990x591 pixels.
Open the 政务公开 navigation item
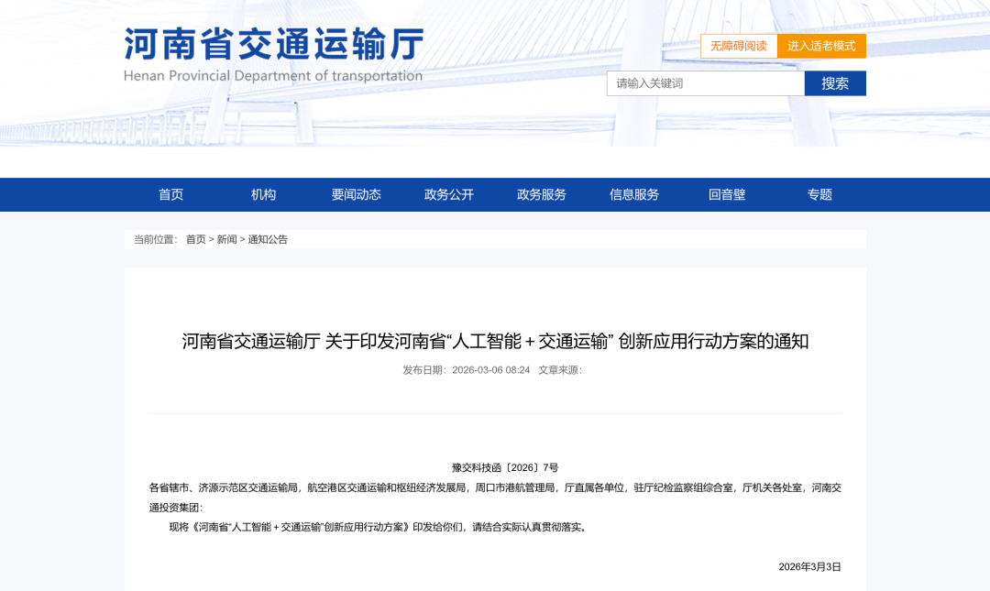448,194
